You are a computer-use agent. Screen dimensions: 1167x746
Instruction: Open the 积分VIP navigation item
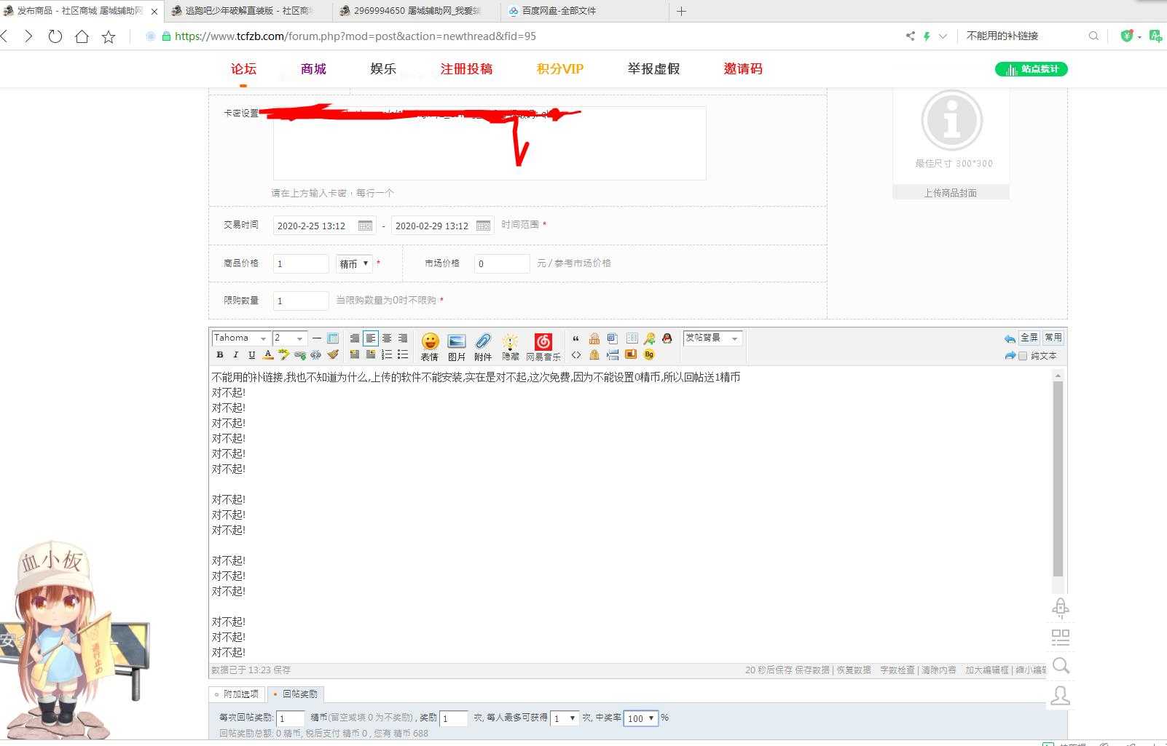[560, 69]
